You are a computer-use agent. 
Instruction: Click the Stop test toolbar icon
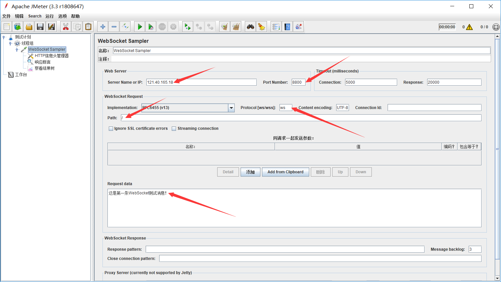(x=162, y=27)
